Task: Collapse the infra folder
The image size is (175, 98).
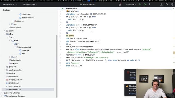Action: point(4,34)
